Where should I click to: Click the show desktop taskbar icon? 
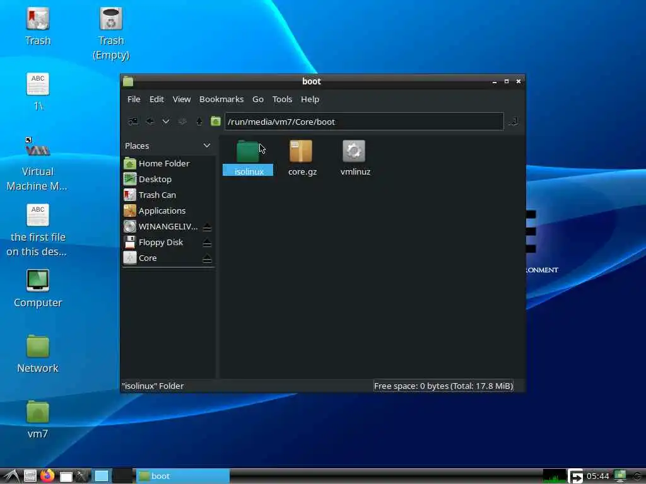(x=66, y=476)
